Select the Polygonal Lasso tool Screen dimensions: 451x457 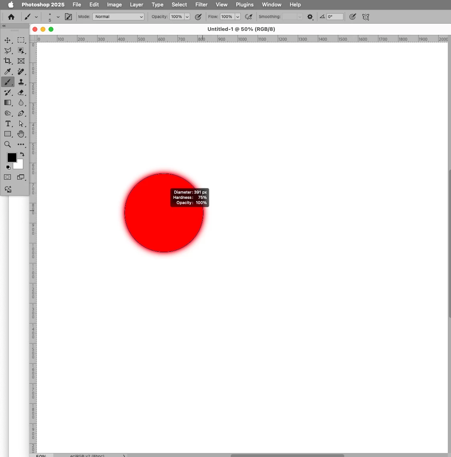pyautogui.click(x=8, y=51)
